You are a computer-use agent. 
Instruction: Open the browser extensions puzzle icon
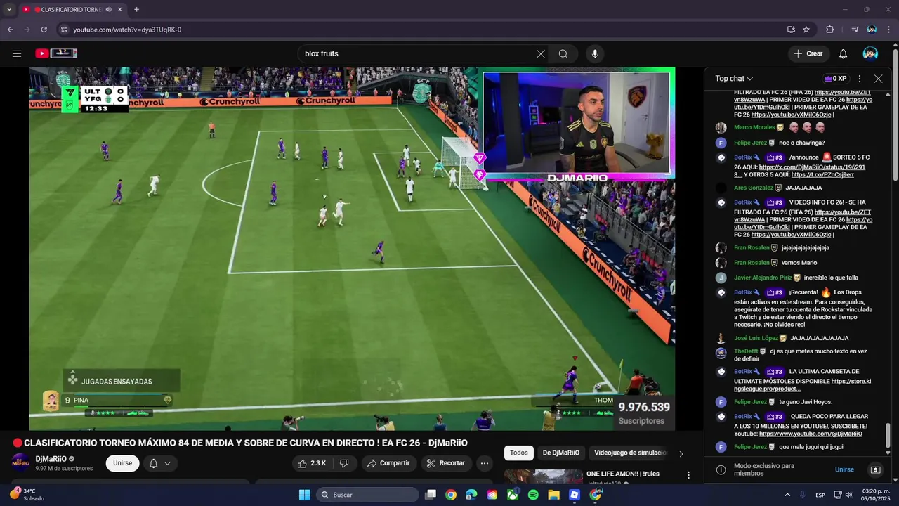(x=830, y=30)
